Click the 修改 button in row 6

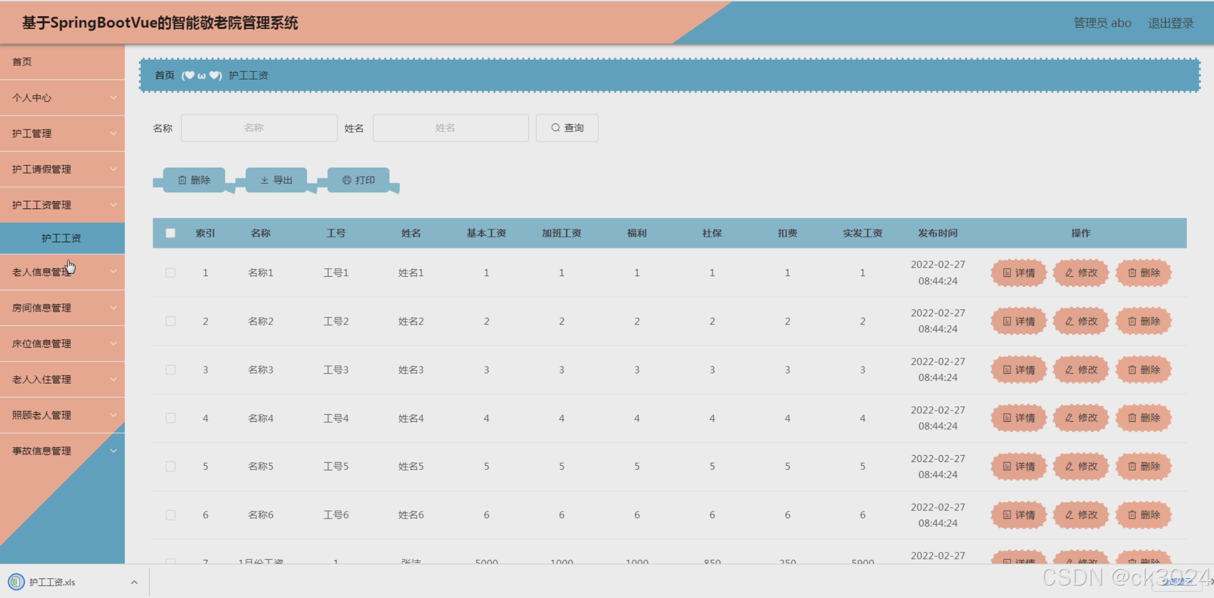click(x=1081, y=515)
